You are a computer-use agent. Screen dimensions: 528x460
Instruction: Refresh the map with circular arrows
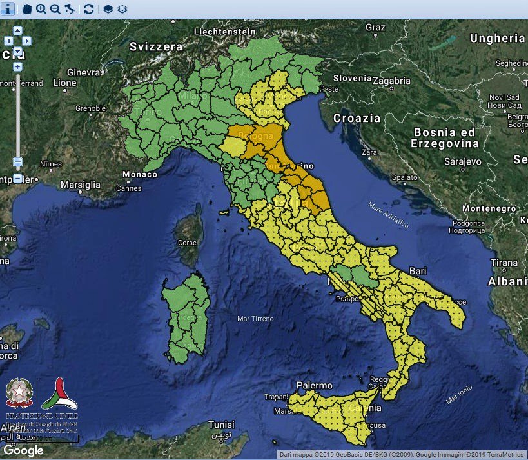pos(88,9)
